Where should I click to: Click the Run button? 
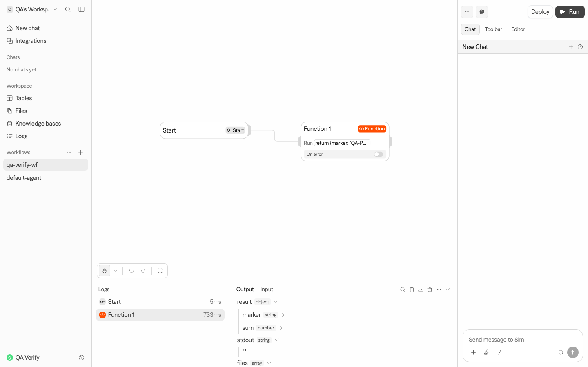pos(570,12)
